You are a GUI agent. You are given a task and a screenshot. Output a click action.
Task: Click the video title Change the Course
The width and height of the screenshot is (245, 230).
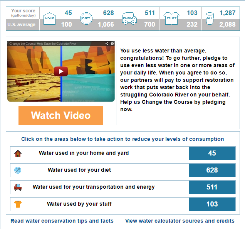[x=43, y=44]
